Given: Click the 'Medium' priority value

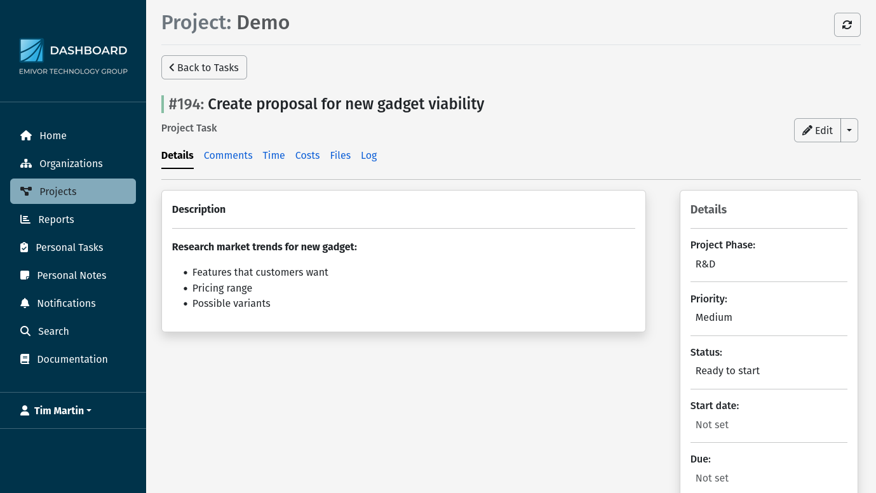Looking at the screenshot, I should (x=714, y=317).
